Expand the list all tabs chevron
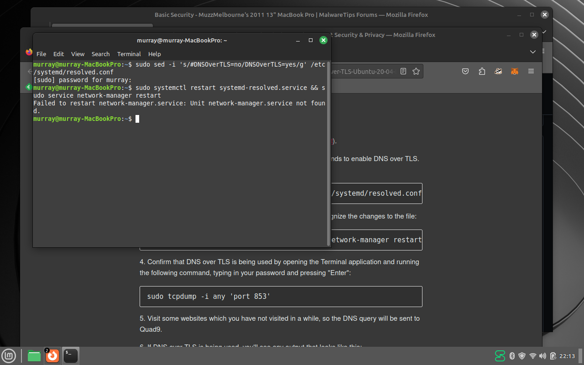 coord(532,52)
